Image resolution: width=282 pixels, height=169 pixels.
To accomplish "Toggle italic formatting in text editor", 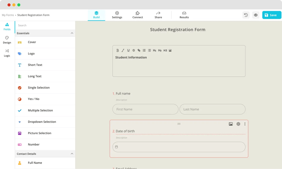I will pyautogui.click(x=123, y=51).
